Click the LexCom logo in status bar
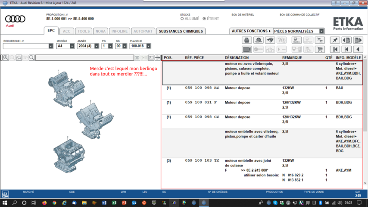The height and width of the screenshot is (207, 368). click(5, 194)
